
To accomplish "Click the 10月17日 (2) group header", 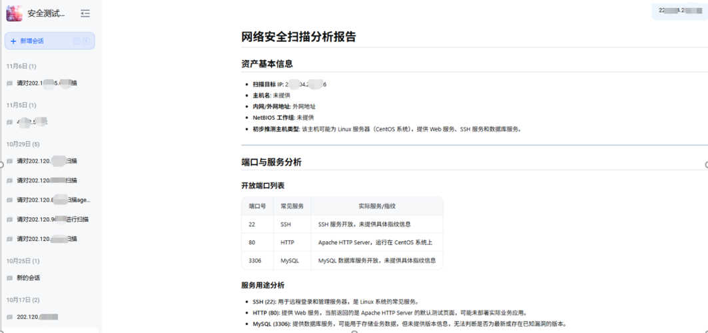I will coord(23,300).
